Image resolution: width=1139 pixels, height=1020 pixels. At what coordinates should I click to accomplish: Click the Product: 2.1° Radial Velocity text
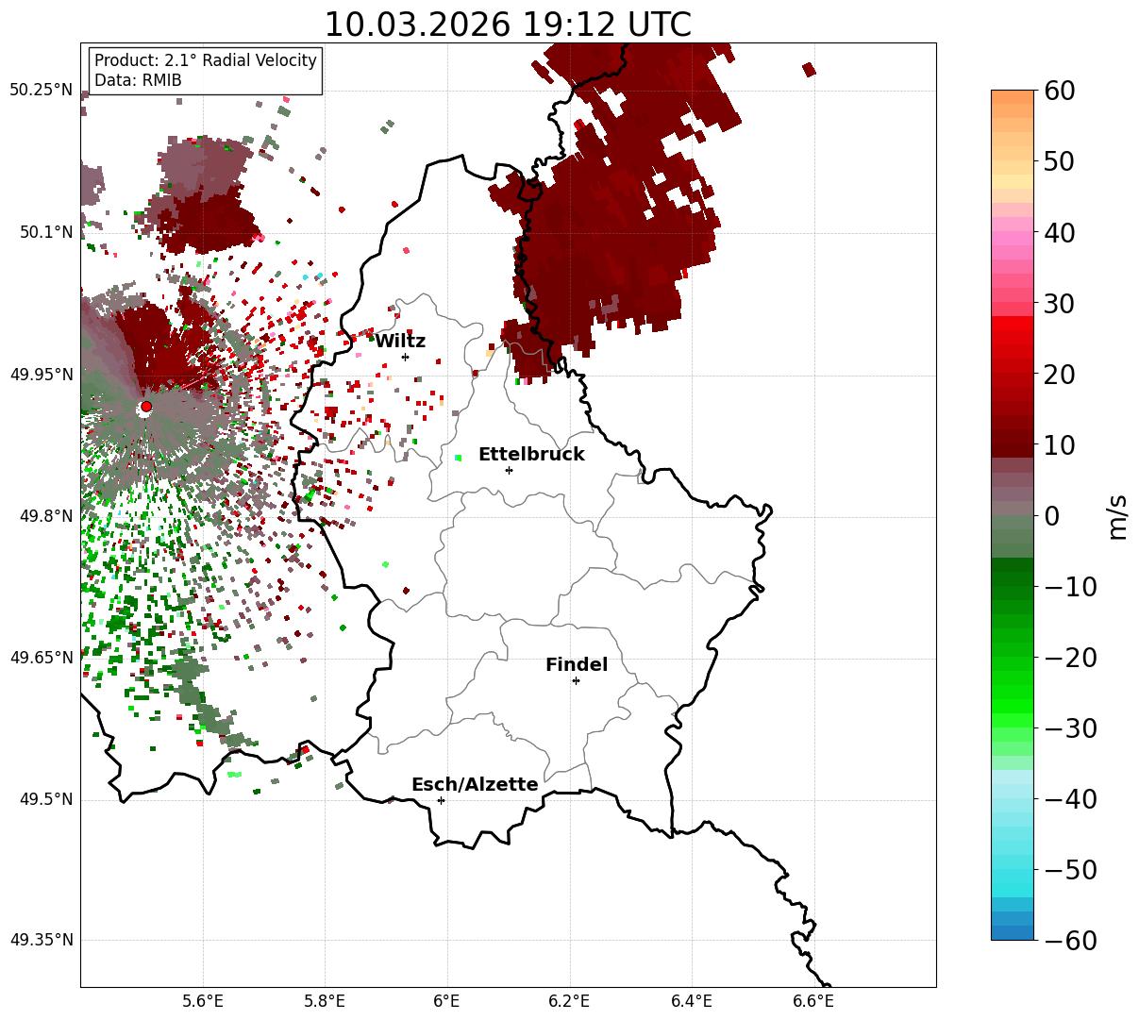(x=206, y=60)
